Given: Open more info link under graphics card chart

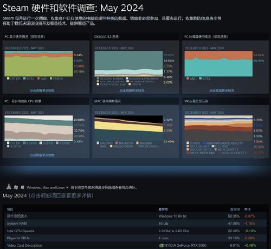Looking at the screenshot, I should pyautogui.click(x=42, y=90).
